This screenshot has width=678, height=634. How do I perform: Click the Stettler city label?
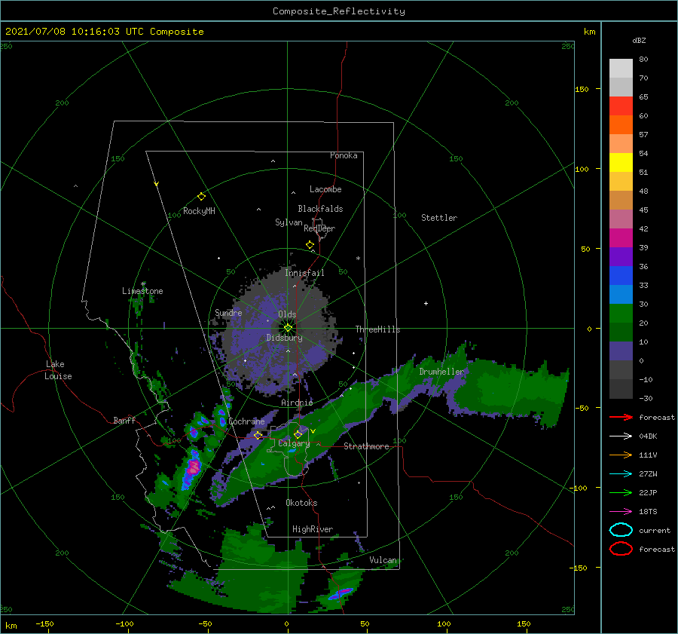tap(439, 218)
